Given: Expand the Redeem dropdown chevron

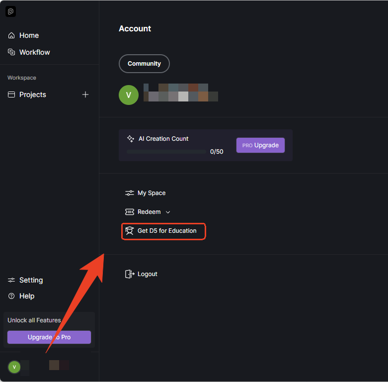Looking at the screenshot, I should click(x=168, y=212).
